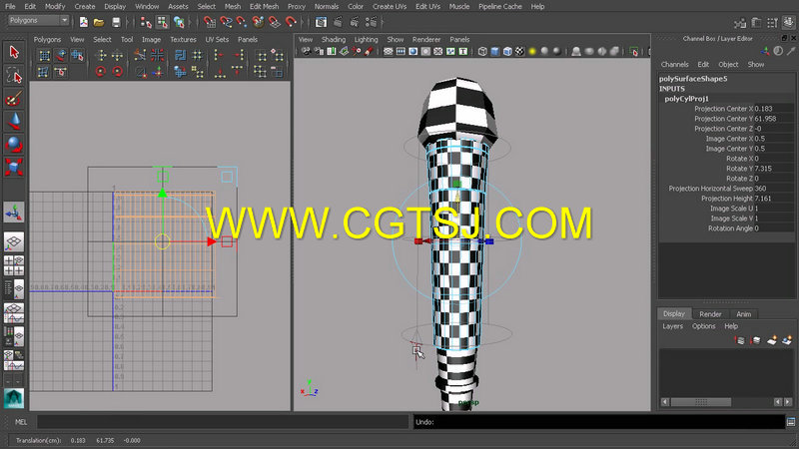Switch to the Display layer tab
Image resolution: width=799 pixels, height=449 pixels.
pyautogui.click(x=673, y=313)
